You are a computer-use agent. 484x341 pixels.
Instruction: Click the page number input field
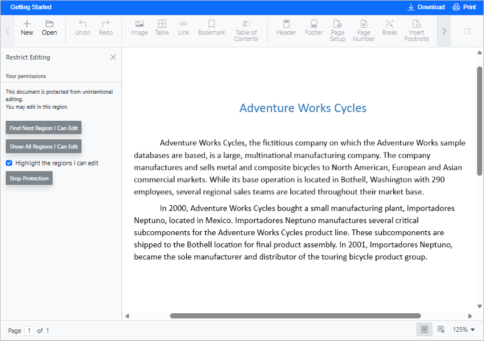[x=29, y=331]
